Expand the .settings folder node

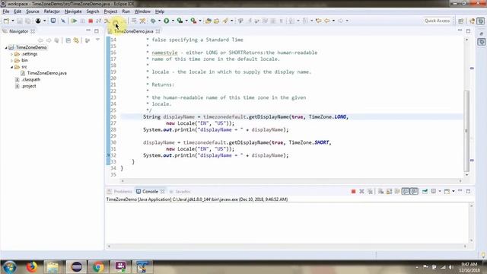12,54
